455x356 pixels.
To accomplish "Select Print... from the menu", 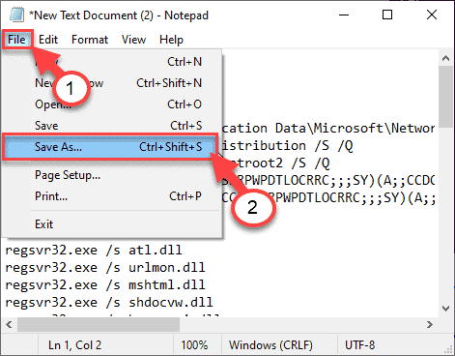I will click(x=111, y=196).
